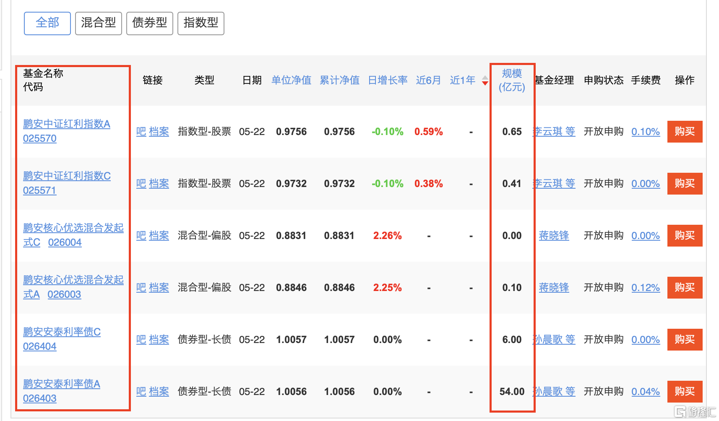Sort by 累计净值 column header
Image resolution: width=719 pixels, height=421 pixels.
click(x=340, y=80)
